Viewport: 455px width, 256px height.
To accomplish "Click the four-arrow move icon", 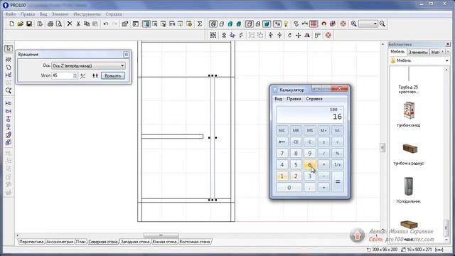I will (x=299, y=35).
